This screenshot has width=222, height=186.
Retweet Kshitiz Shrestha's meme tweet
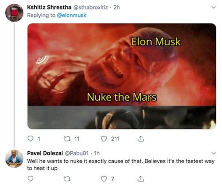tap(67, 139)
